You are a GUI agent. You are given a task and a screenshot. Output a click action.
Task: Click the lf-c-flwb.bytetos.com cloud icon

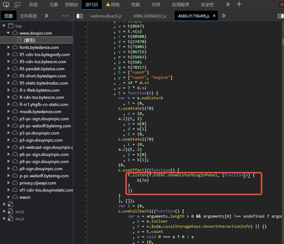[15, 90]
